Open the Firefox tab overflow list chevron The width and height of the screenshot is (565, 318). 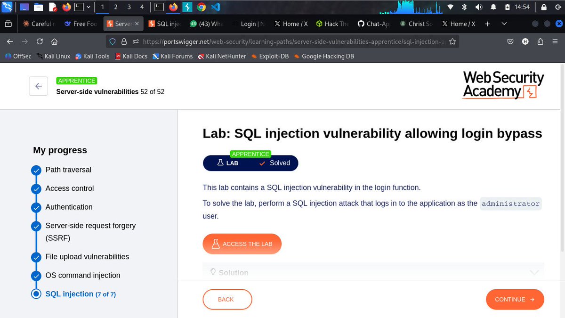504,24
